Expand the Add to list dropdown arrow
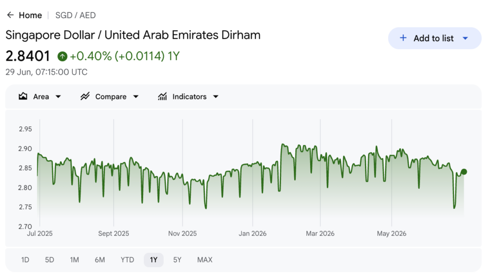 tap(465, 38)
